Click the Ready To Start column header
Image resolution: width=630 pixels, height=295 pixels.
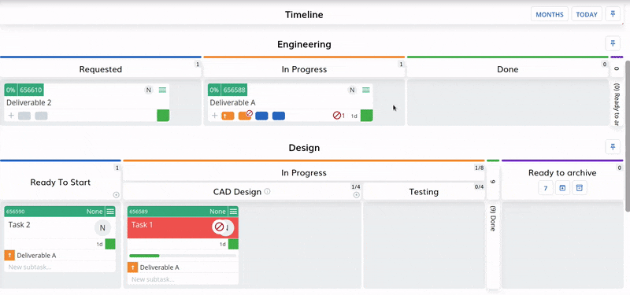[x=61, y=183]
